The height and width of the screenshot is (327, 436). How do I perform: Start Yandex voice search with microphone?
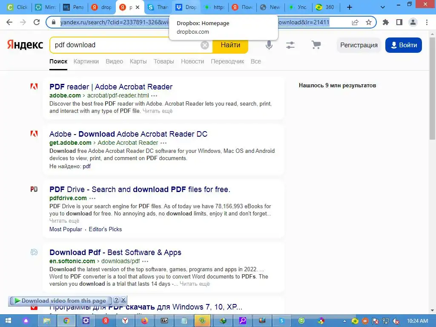pos(269,45)
